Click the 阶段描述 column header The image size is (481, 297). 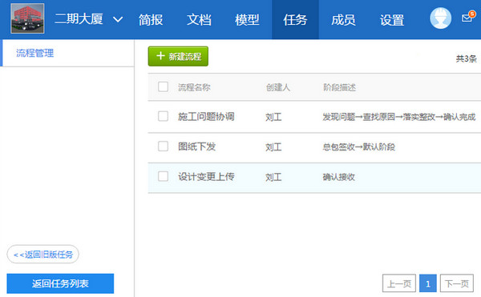[x=340, y=87]
